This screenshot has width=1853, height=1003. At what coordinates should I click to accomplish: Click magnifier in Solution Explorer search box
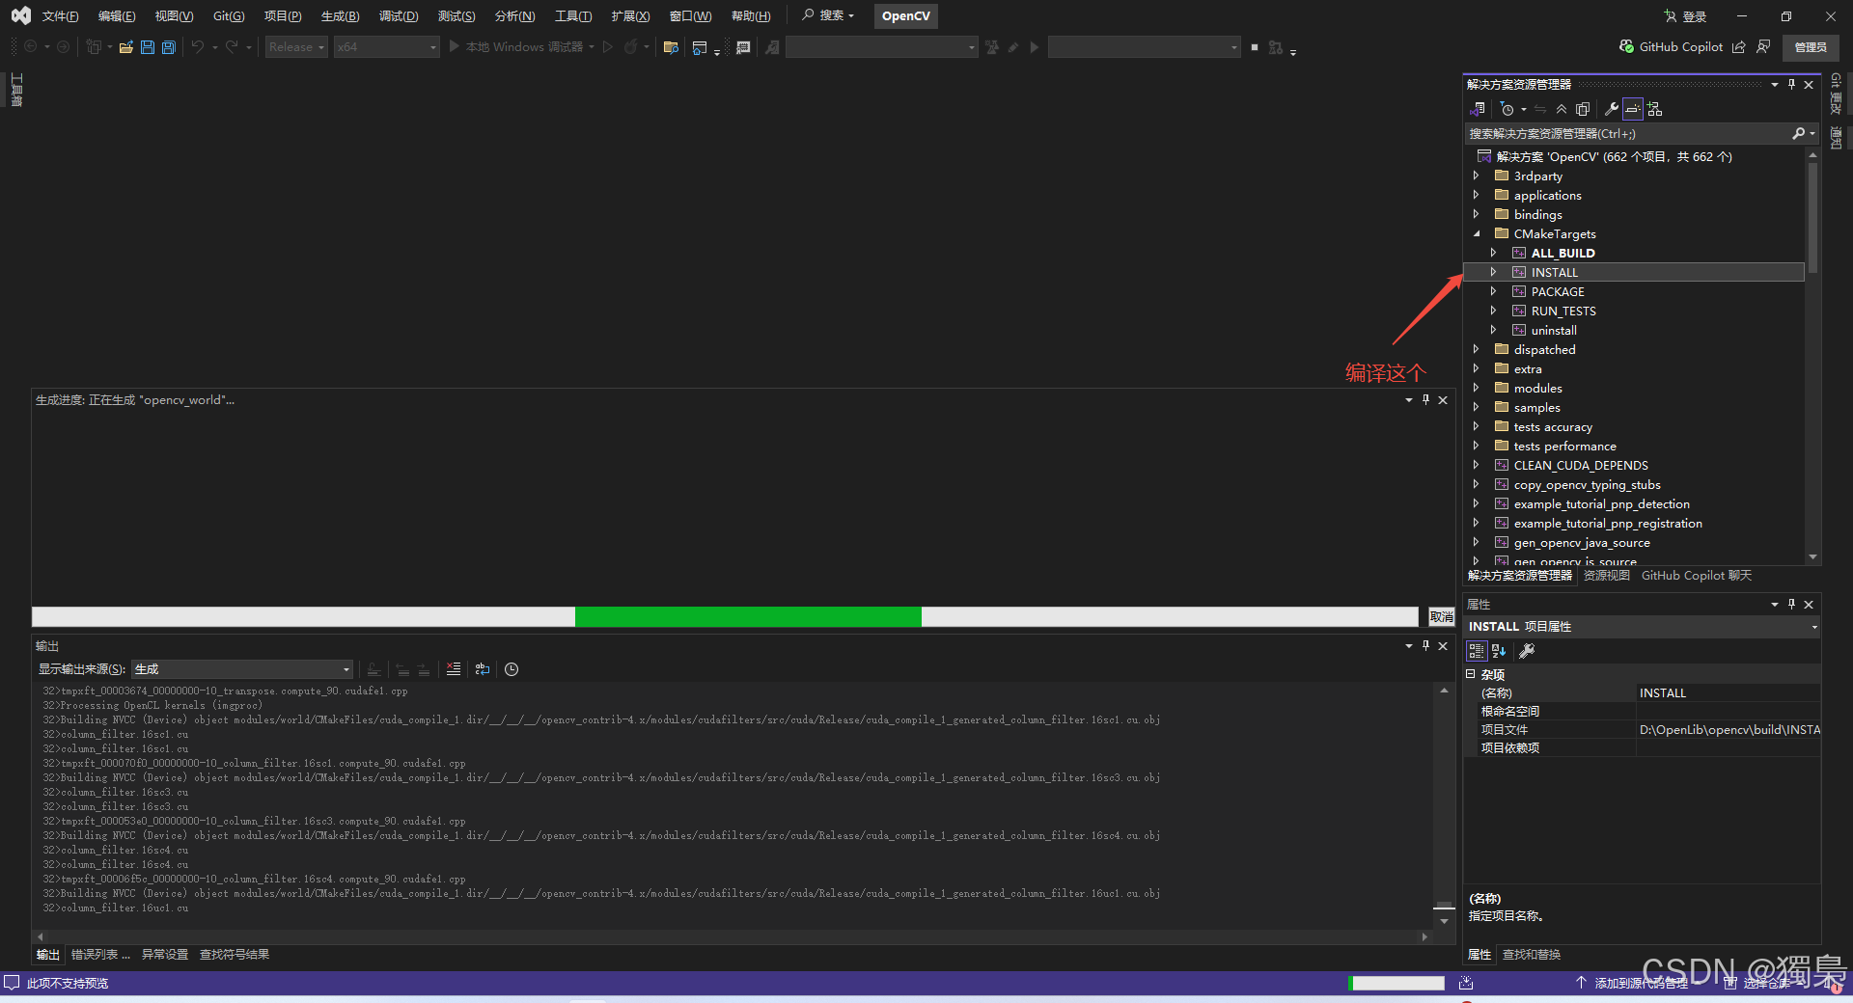click(1799, 134)
